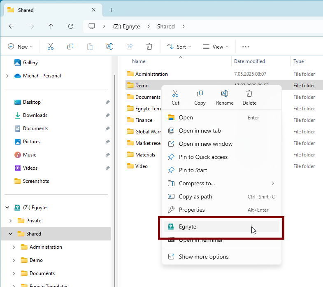Open the New dropdown in the toolbar
This screenshot has height=287, width=323.
(20, 47)
